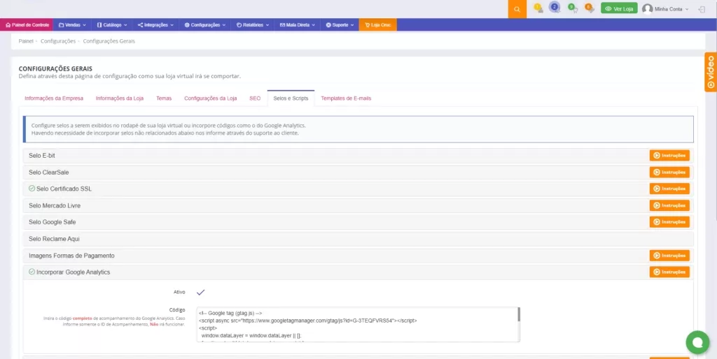Screen dimensions: 717x359
Task: Select the Selos e Scripts tab
Action: click(291, 98)
